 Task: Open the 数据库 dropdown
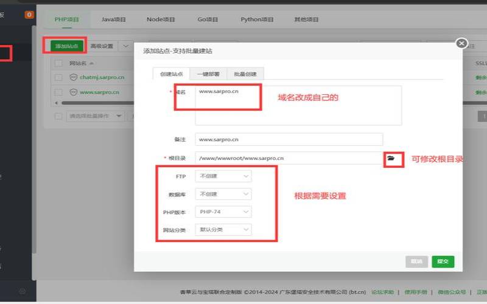pyautogui.click(x=223, y=194)
